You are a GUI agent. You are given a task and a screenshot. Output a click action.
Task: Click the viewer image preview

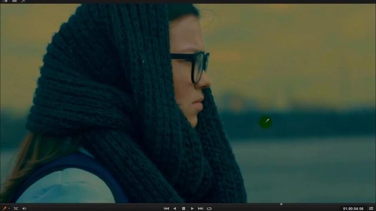coord(188,103)
